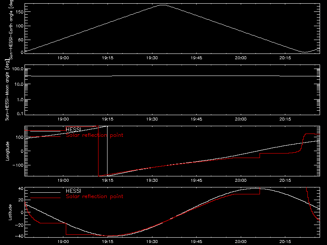Image resolution: width=327 pixels, height=245 pixels.
Task: Click the 19:30 label under Longitude plot
Action: tap(152, 180)
